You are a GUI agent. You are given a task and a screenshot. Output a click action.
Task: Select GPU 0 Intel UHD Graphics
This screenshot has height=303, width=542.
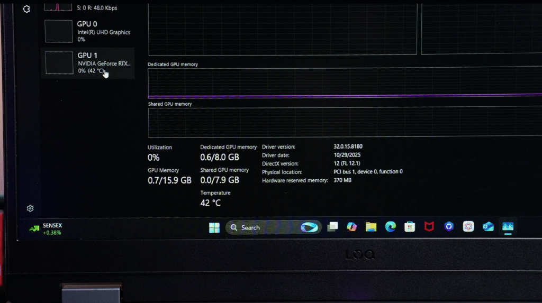tap(87, 31)
